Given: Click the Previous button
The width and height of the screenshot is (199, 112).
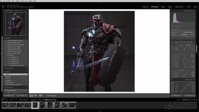Looking at the screenshot, I should click(176, 96).
